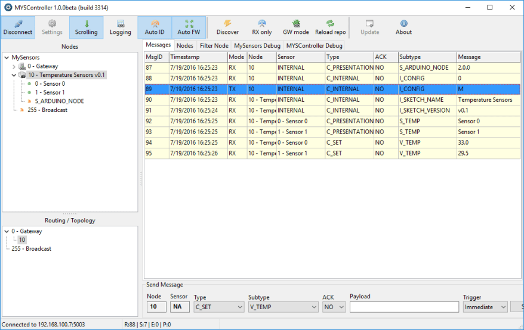Toggle the Auto FW option
This screenshot has height=330, width=524.
189,27
